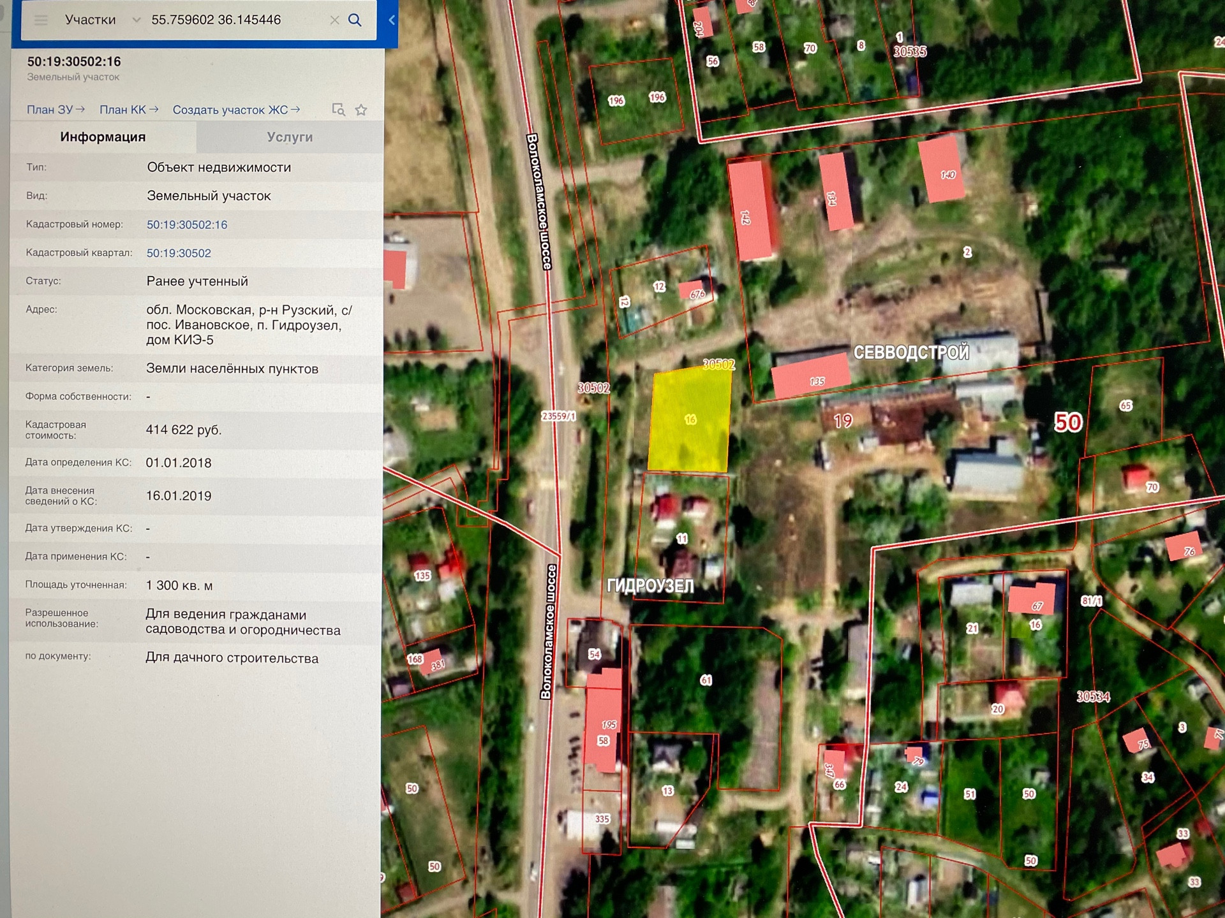The height and width of the screenshot is (918, 1225).
Task: Switch to the Услуги tab
Action: [x=290, y=137]
